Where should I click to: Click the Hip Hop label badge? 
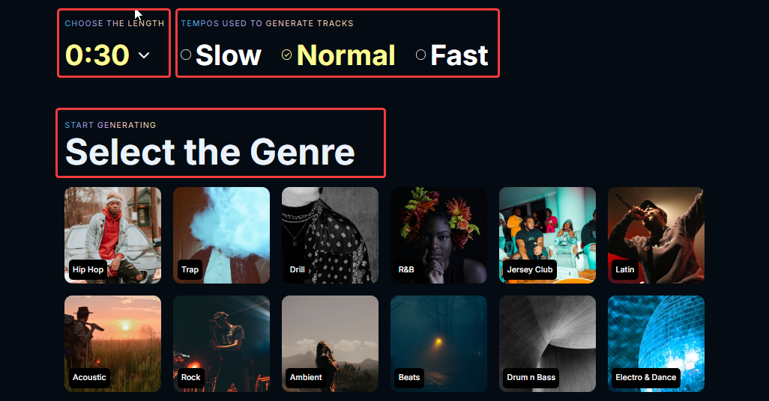[88, 270]
